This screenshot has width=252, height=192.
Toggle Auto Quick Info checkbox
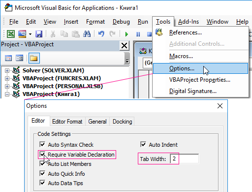tap(42, 173)
